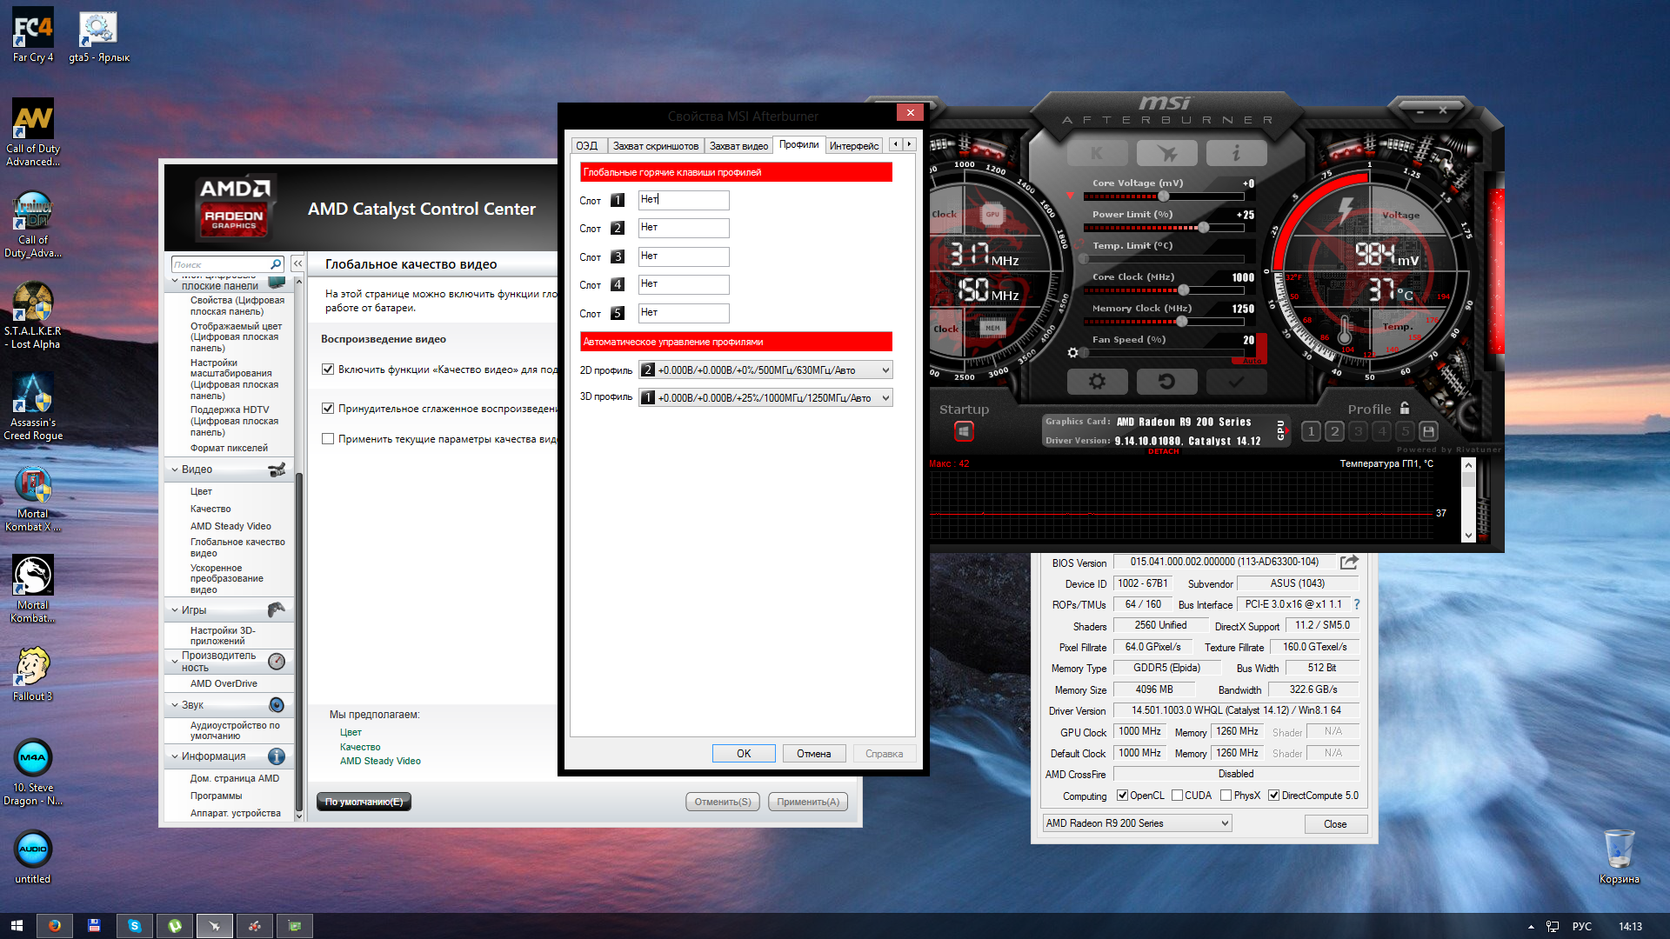Collapse the Видео section in sidebar

[175, 469]
